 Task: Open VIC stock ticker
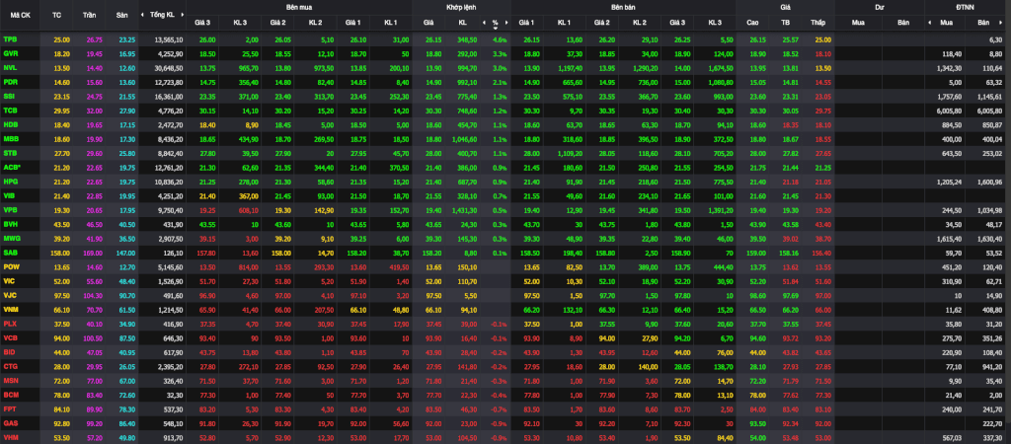(x=9, y=280)
